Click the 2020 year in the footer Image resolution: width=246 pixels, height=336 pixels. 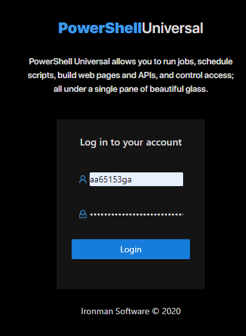[x=171, y=311]
